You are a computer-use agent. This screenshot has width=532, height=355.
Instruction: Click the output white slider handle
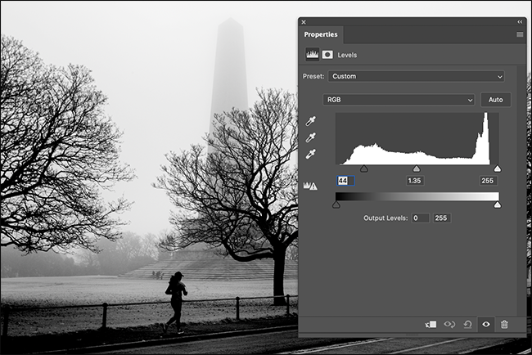[497, 204]
